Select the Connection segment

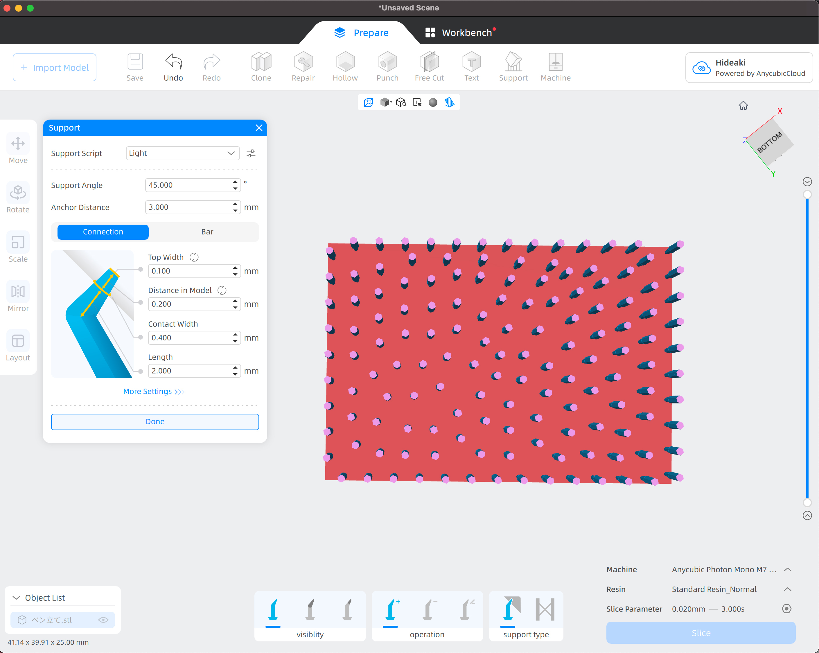[x=103, y=232]
